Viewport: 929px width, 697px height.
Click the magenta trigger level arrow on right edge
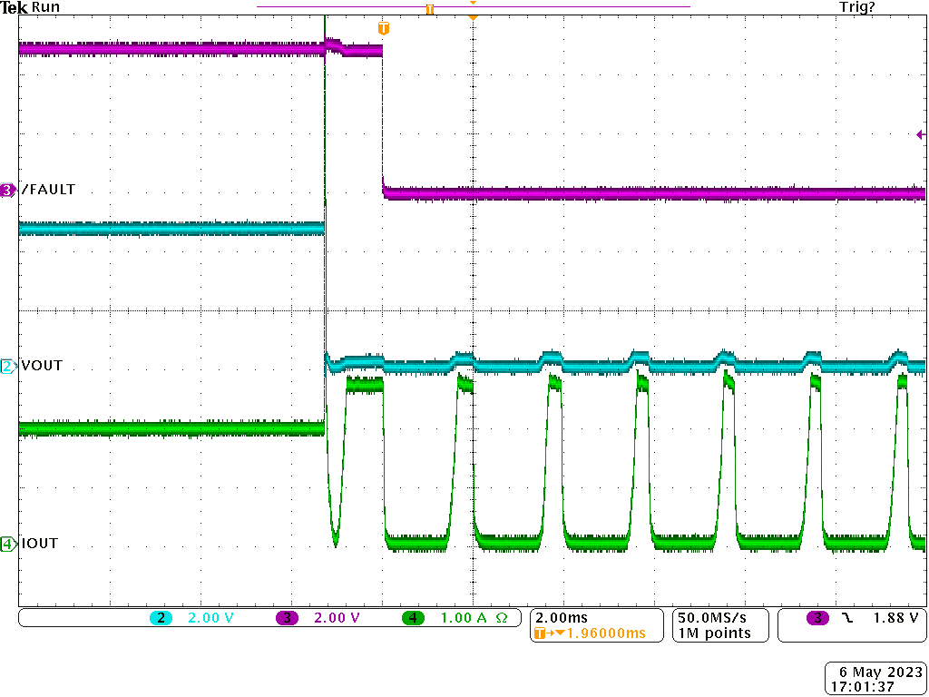[919, 134]
